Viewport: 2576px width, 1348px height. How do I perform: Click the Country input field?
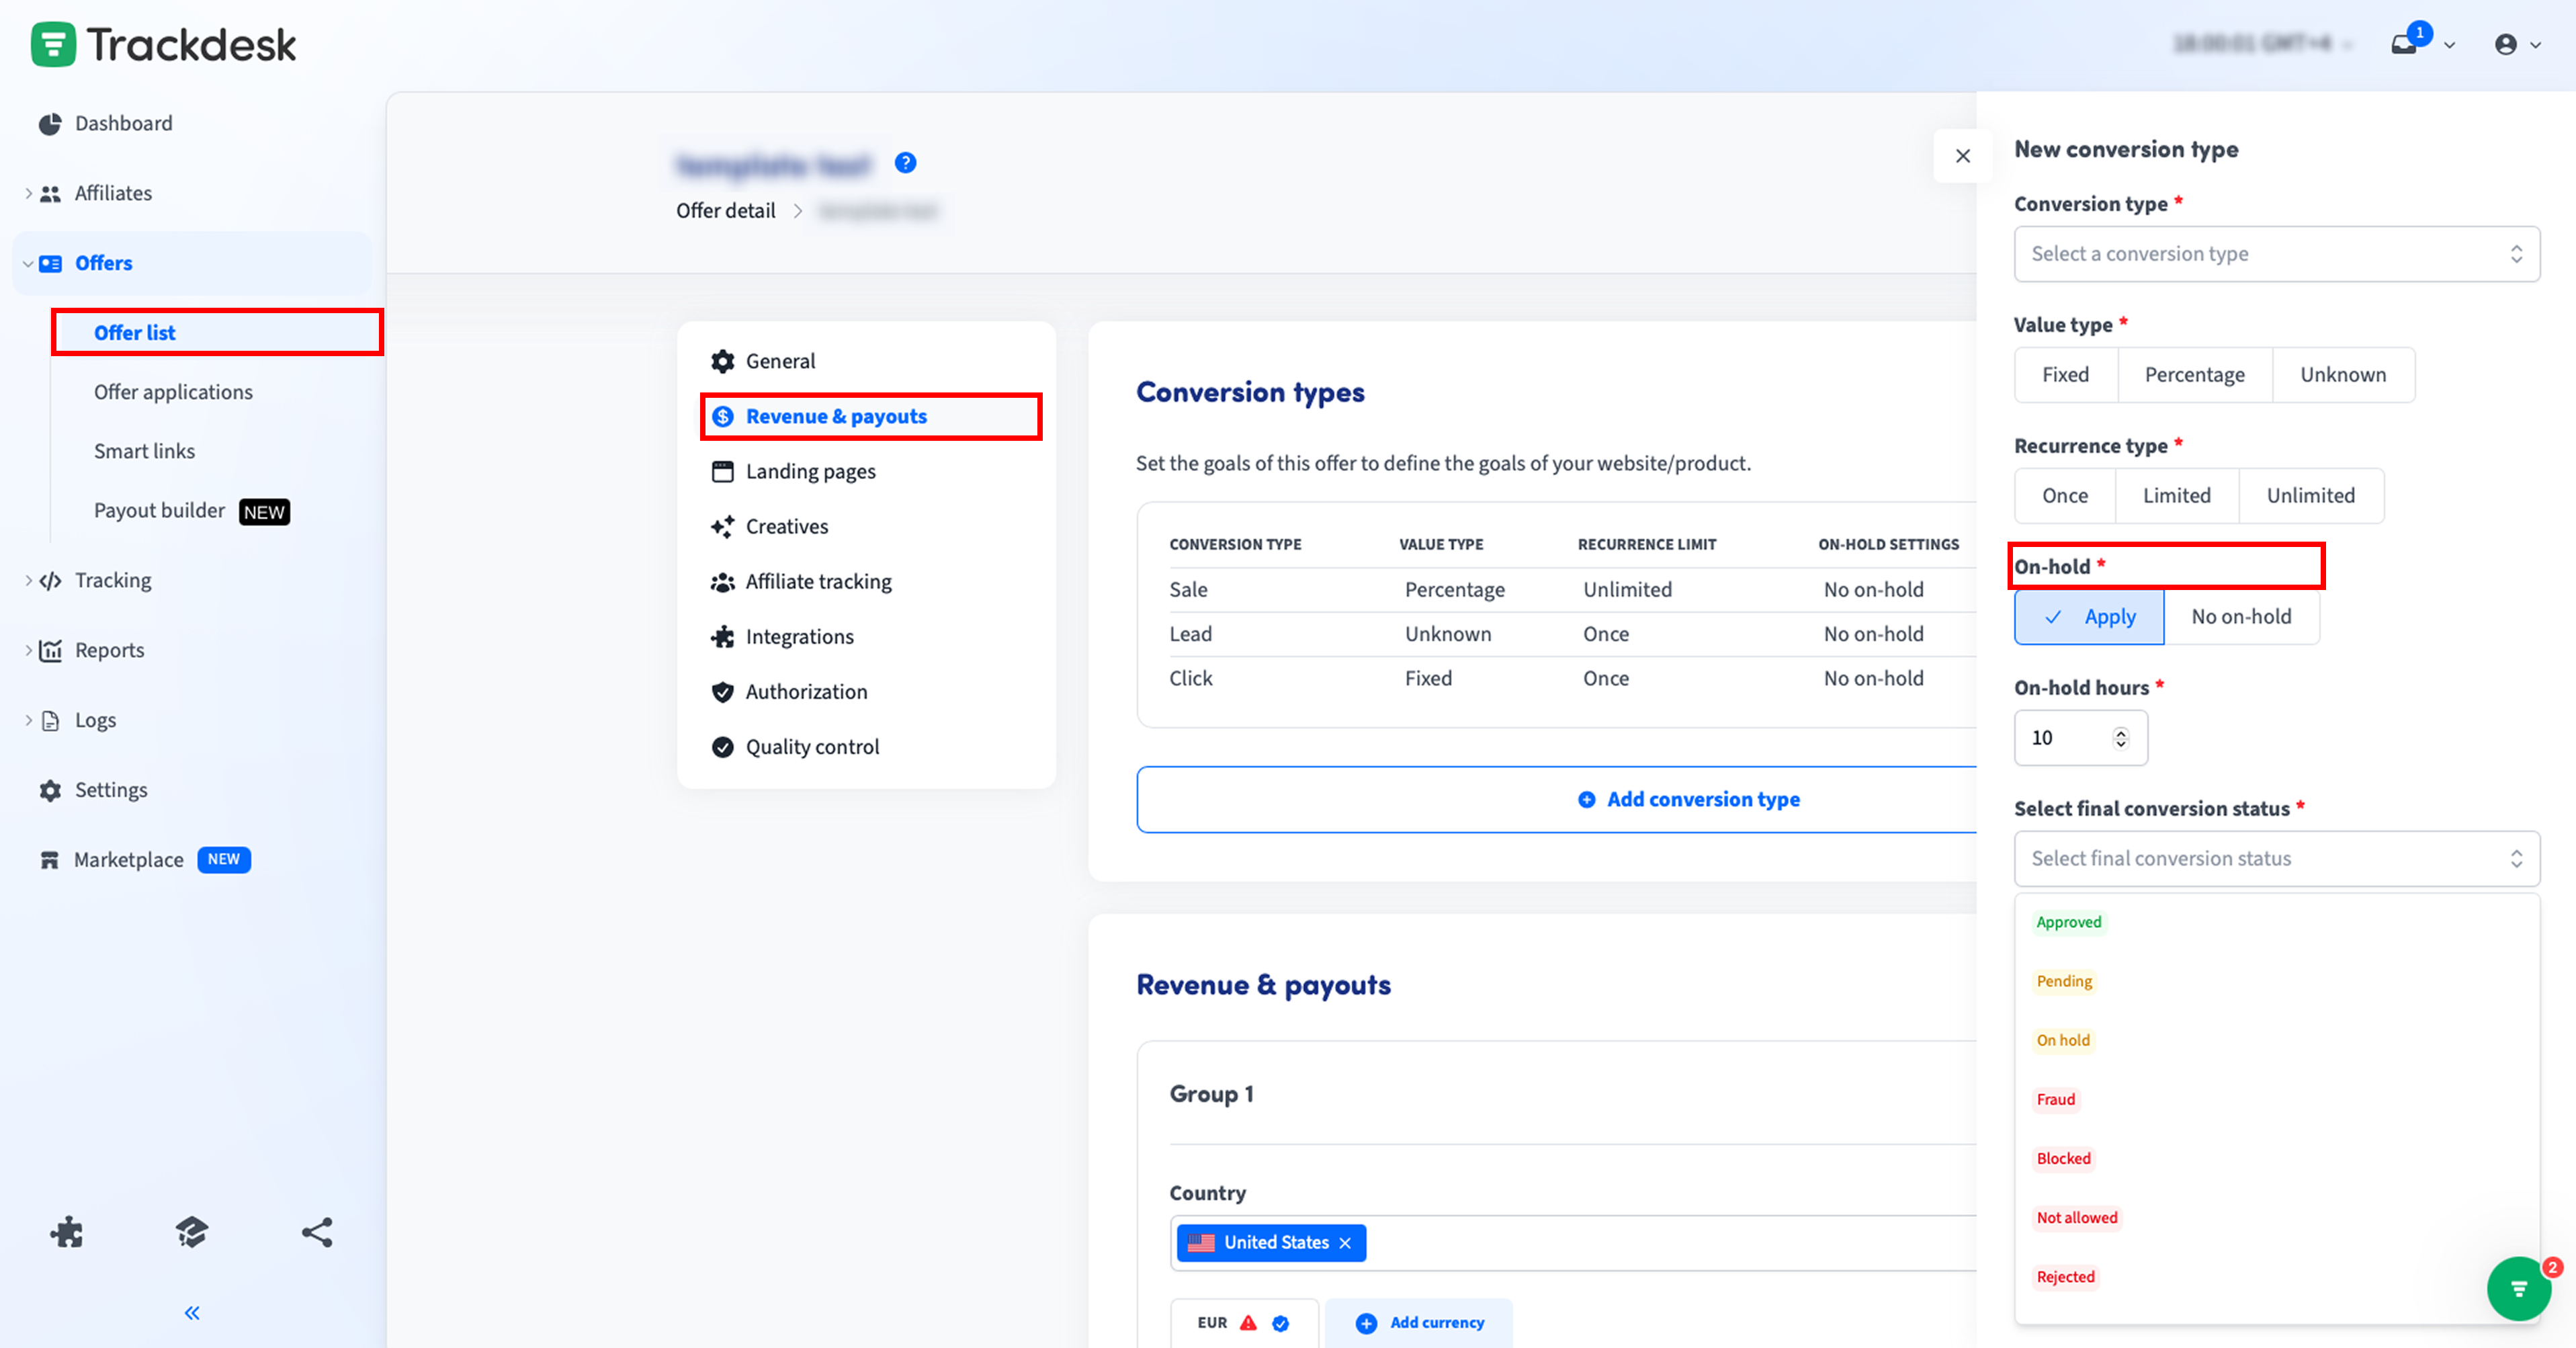[x=1573, y=1243]
